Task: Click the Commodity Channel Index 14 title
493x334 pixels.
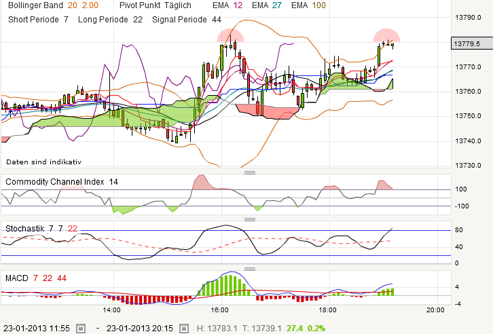Action: tap(62, 182)
